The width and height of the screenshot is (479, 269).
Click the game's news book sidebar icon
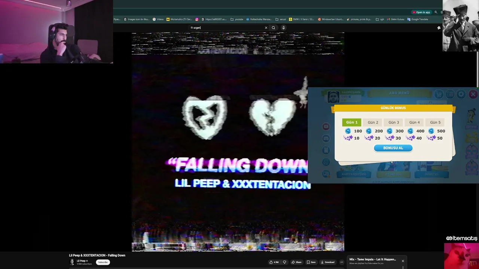coord(326,174)
